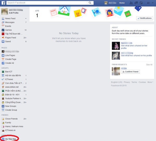Open Con cháu Tiến sỹ group icon

click(x=3, y=83)
